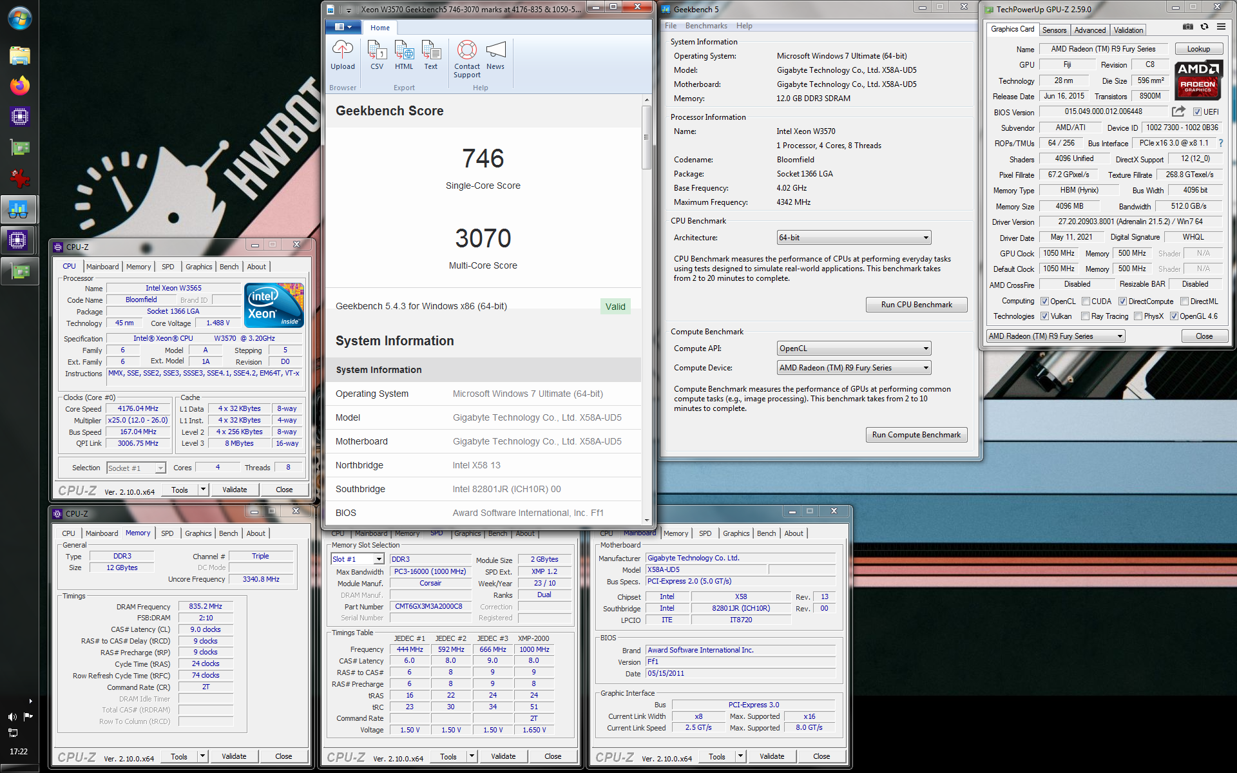This screenshot has width=1237, height=773.
Task: Switch to the Advanced tab in GPU-Z
Action: (1089, 30)
